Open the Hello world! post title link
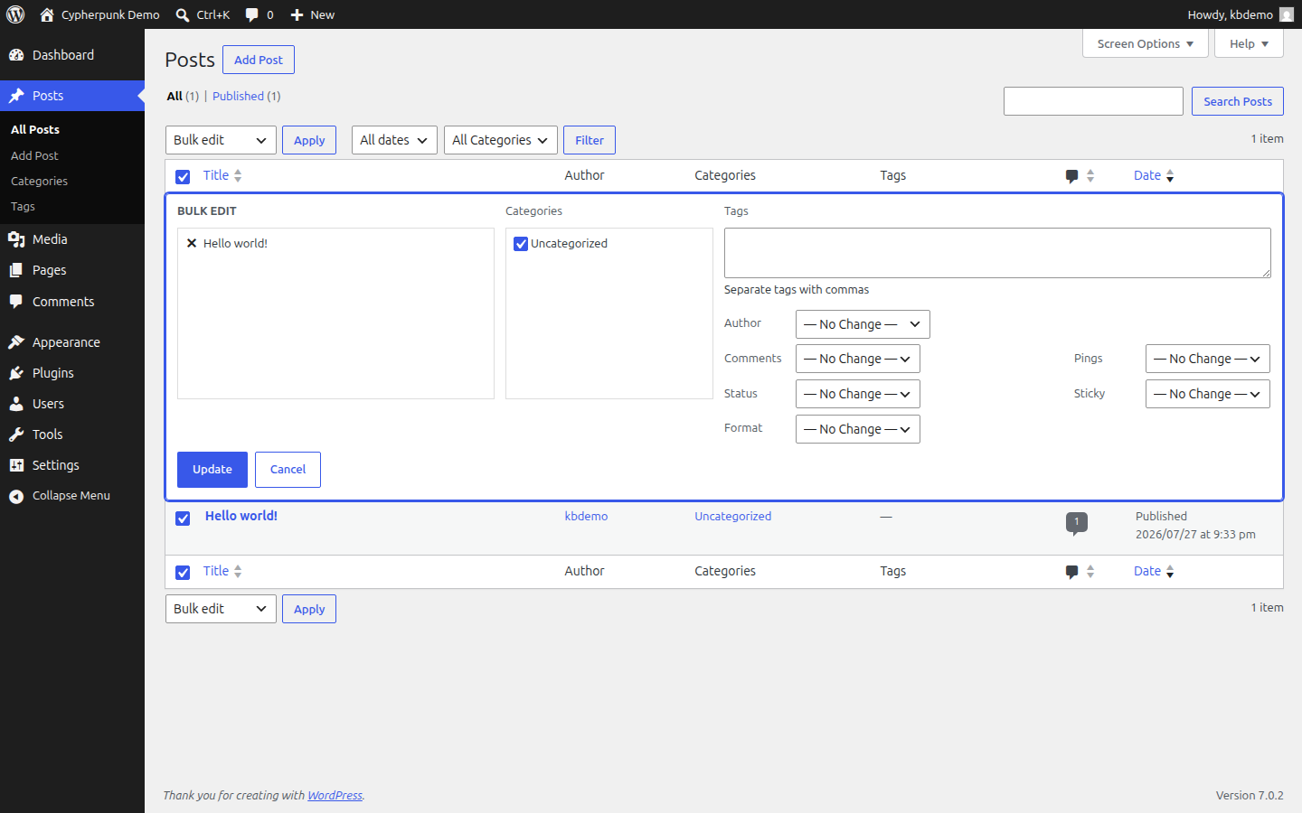This screenshot has height=813, width=1302. (x=241, y=516)
